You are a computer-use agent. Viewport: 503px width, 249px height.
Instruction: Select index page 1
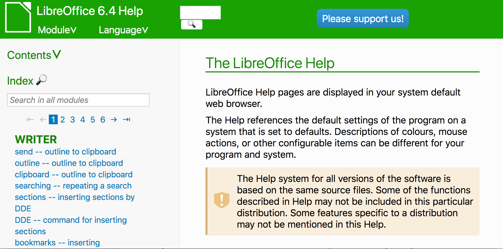[x=53, y=119]
